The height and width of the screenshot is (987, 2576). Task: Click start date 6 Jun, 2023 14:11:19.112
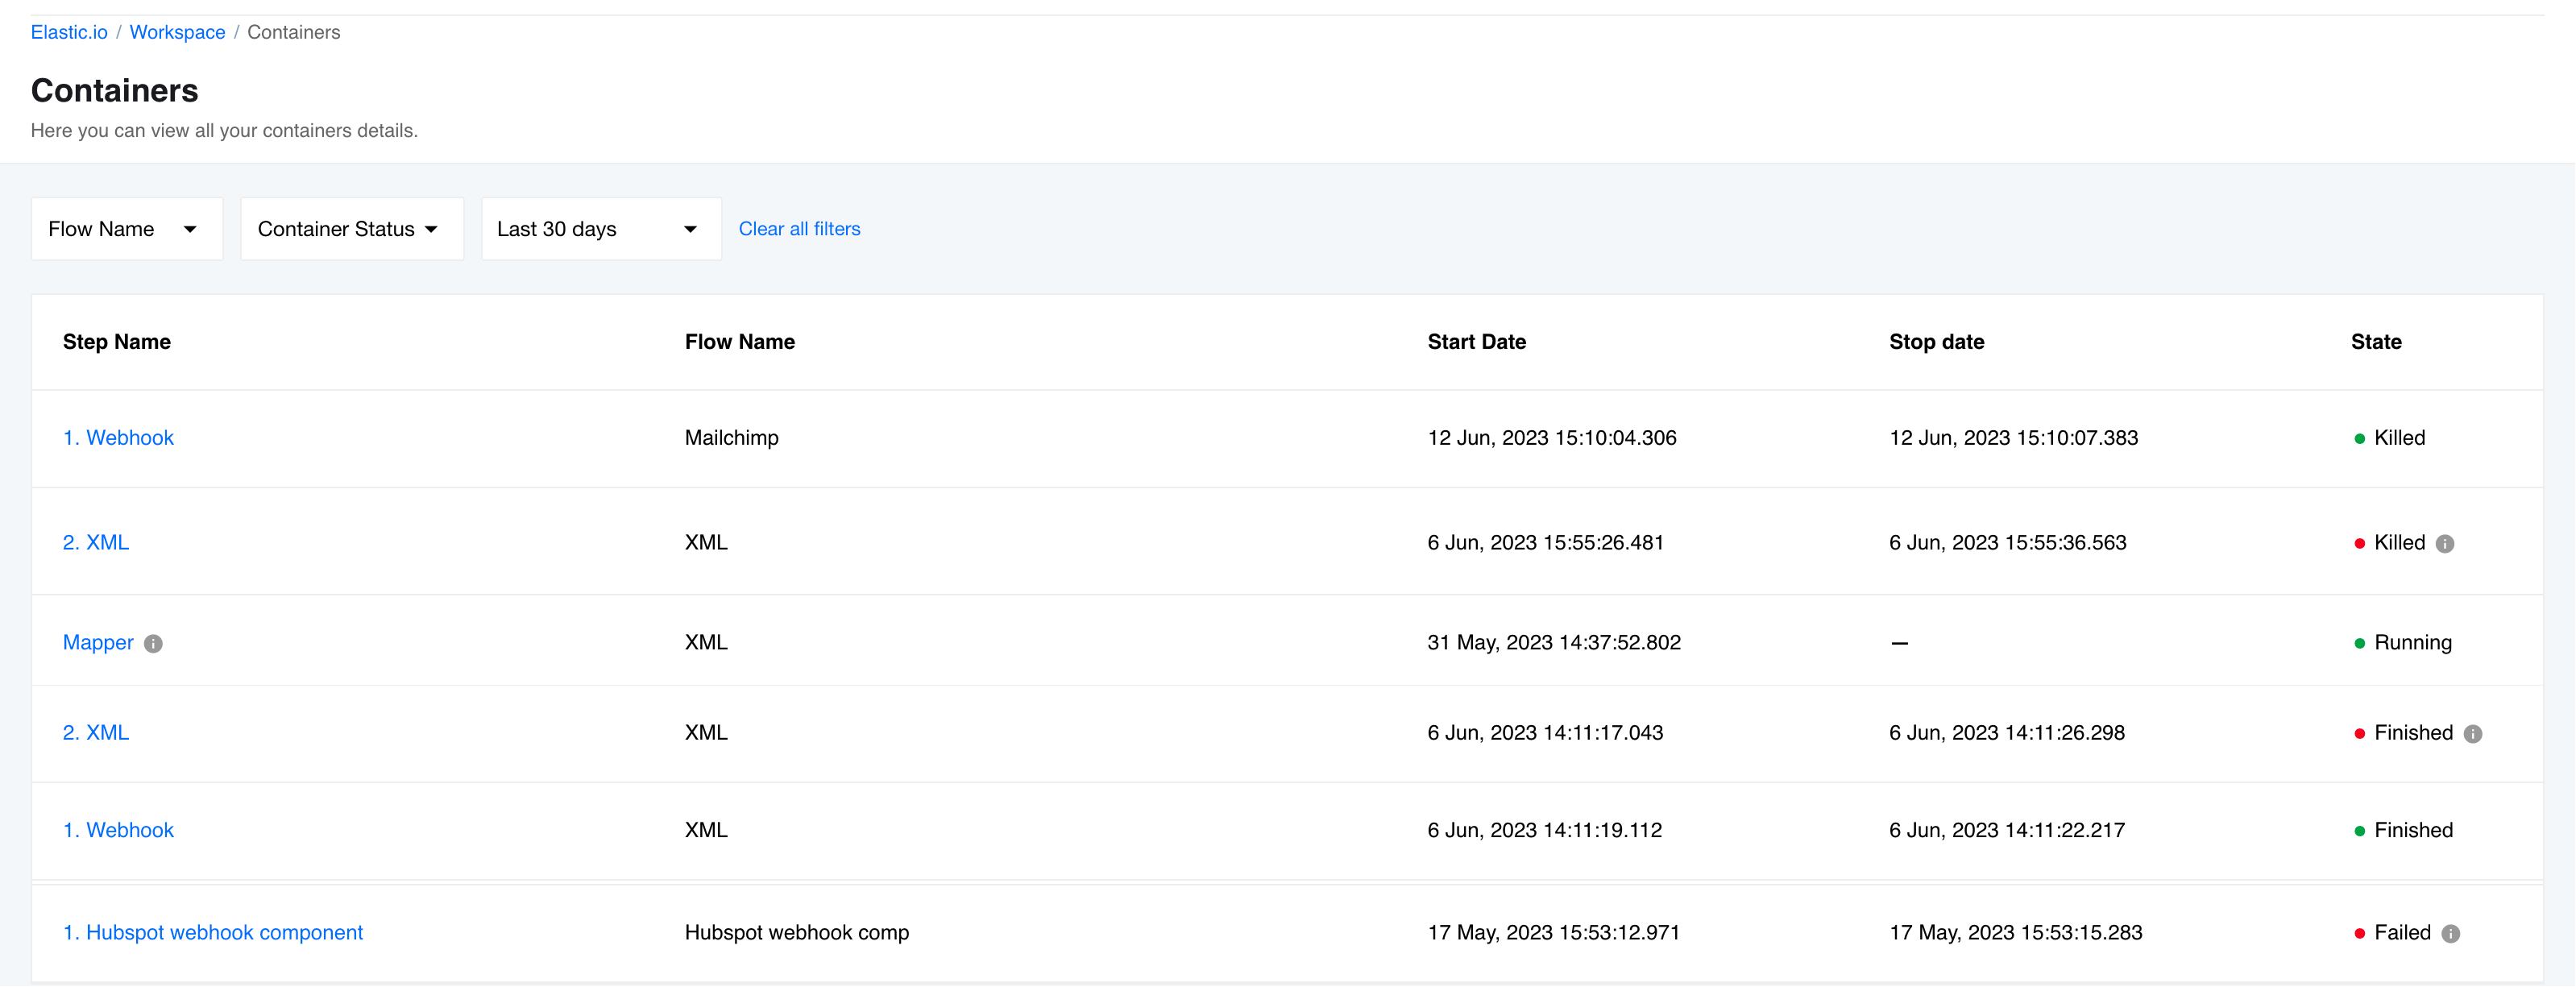[x=1545, y=831]
